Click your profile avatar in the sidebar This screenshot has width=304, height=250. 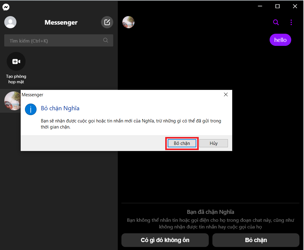coord(10,22)
